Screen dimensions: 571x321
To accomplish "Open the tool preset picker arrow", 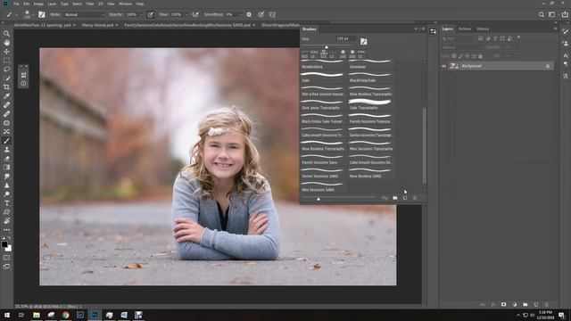I will click(x=16, y=14).
